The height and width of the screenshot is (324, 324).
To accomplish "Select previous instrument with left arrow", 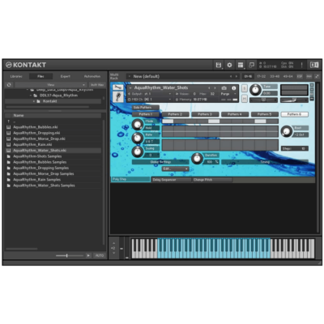I will tap(209, 88).
